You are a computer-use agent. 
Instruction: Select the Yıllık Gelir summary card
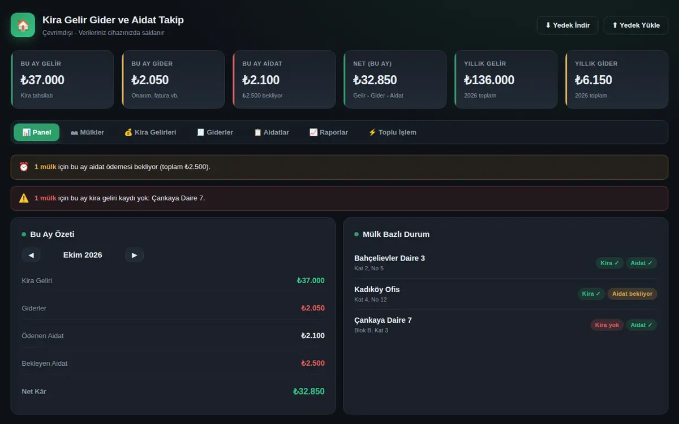tap(506, 80)
